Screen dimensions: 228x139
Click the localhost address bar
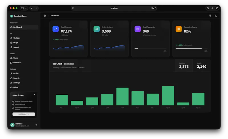[x=114, y=8]
